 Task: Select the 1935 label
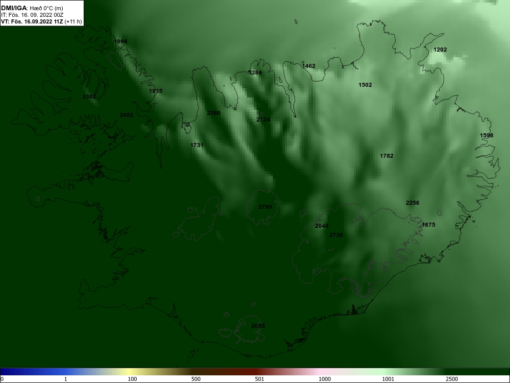pos(156,91)
